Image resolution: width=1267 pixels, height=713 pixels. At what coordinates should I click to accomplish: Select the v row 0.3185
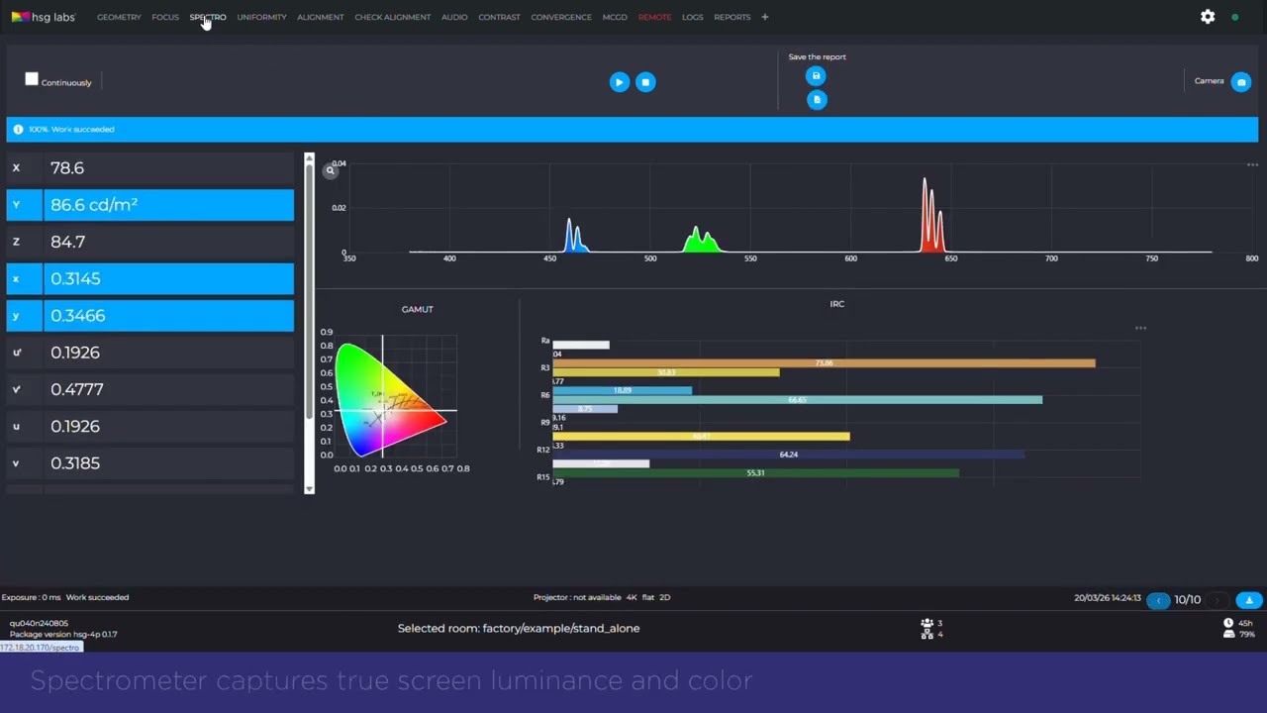(x=150, y=463)
